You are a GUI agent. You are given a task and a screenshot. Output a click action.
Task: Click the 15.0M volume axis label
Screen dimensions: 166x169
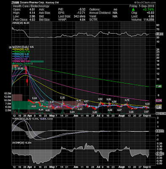(x=8, y=93)
